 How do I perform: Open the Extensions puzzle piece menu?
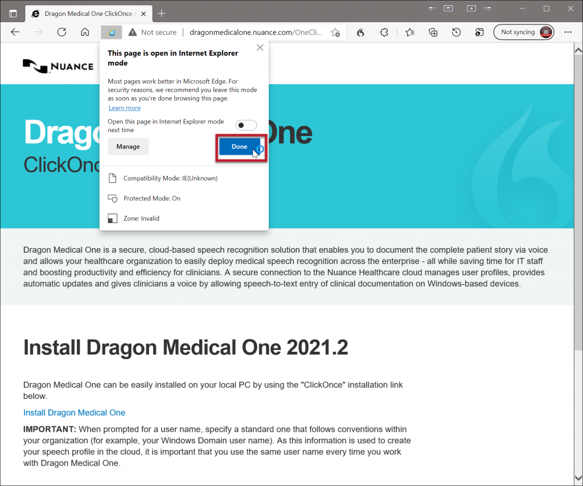pos(384,32)
